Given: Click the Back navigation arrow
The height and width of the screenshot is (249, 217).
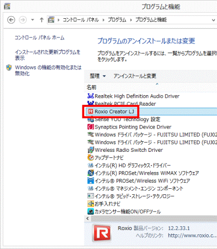Looking at the screenshot, I should click(11, 20).
